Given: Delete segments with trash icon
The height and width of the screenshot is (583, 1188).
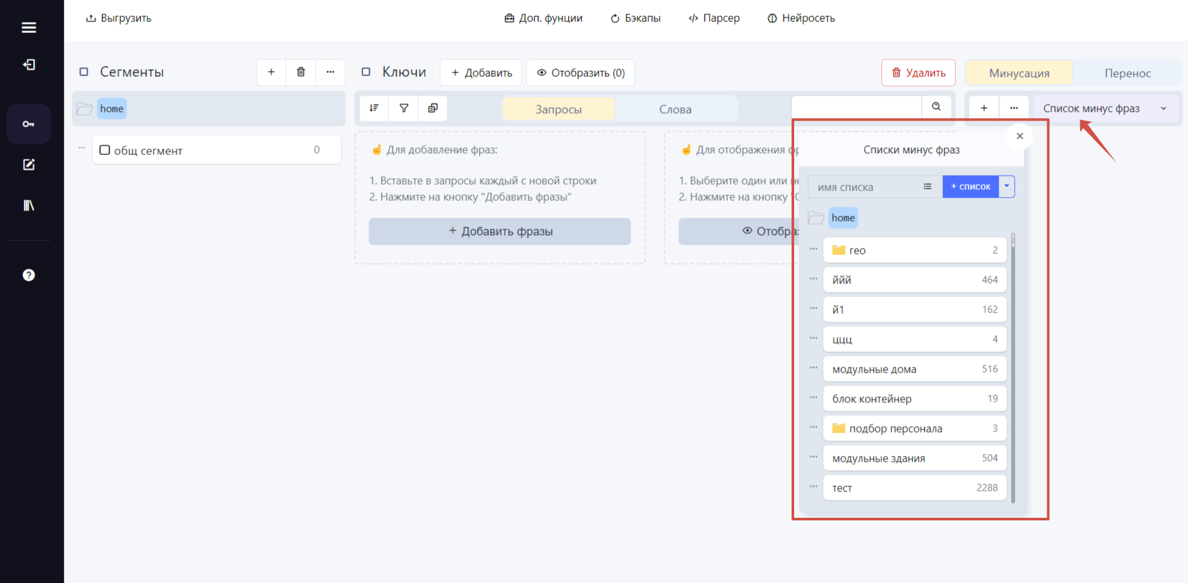Looking at the screenshot, I should 301,72.
